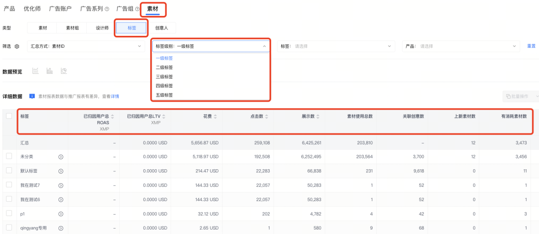Click help icon next to 广告系列

(107, 9)
